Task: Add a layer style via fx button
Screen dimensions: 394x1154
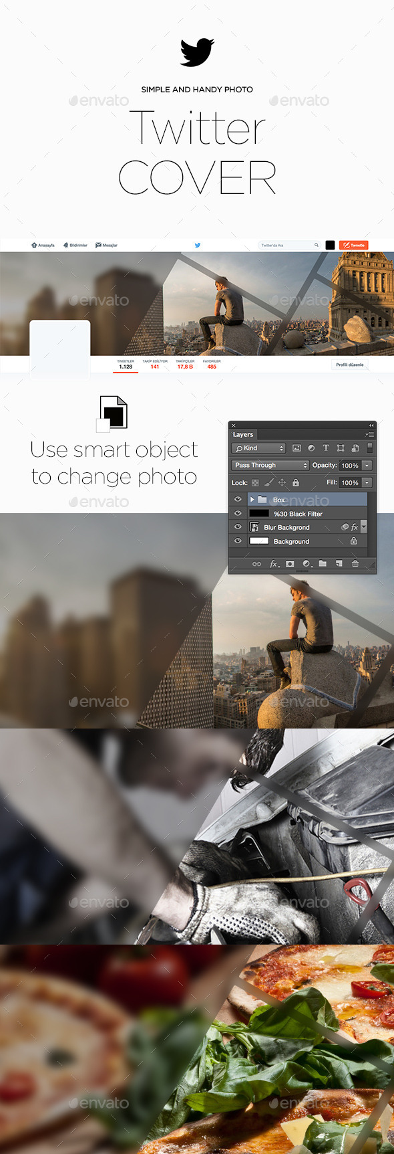Action: tap(274, 564)
